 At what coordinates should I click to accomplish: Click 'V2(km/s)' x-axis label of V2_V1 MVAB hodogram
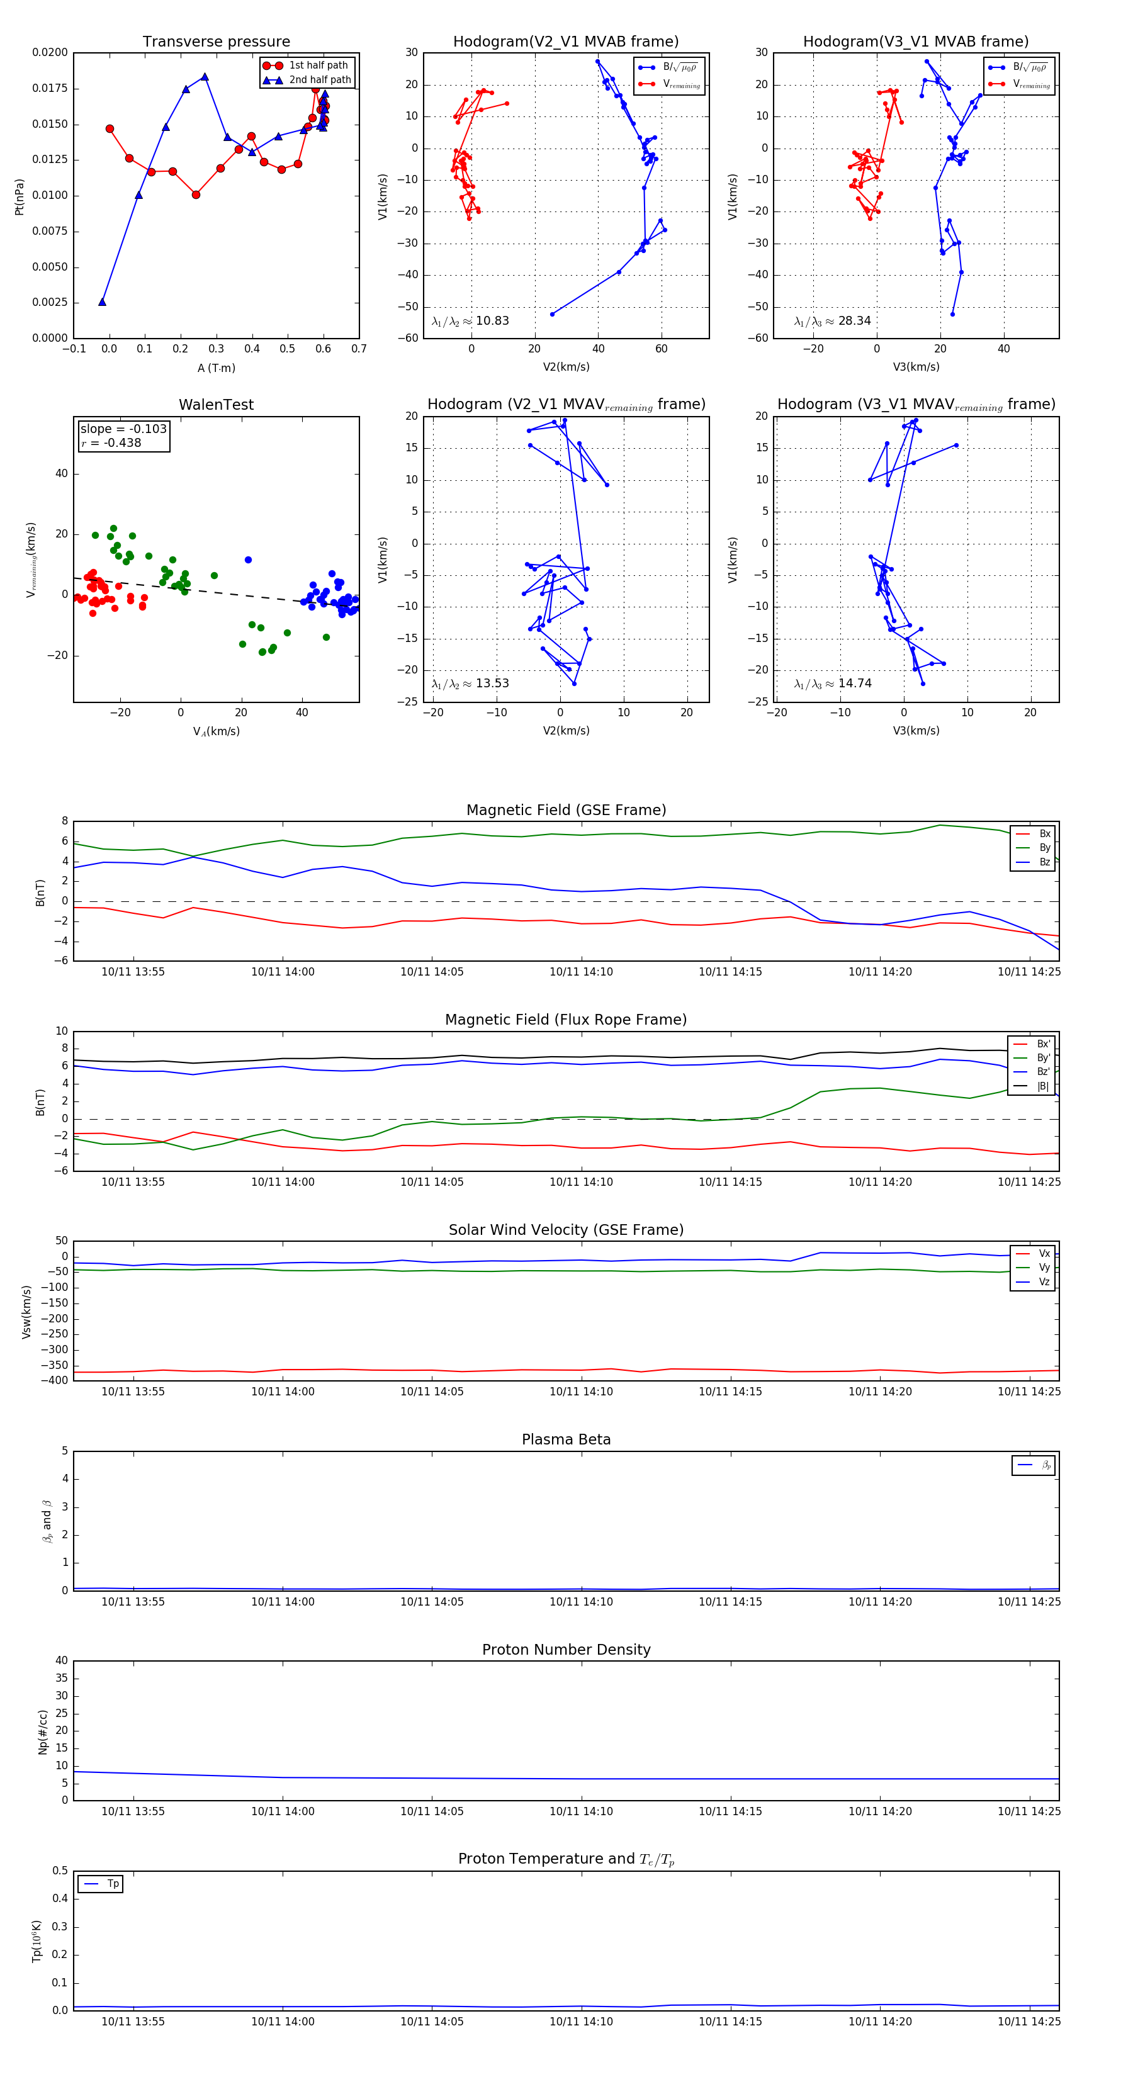pos(566,368)
